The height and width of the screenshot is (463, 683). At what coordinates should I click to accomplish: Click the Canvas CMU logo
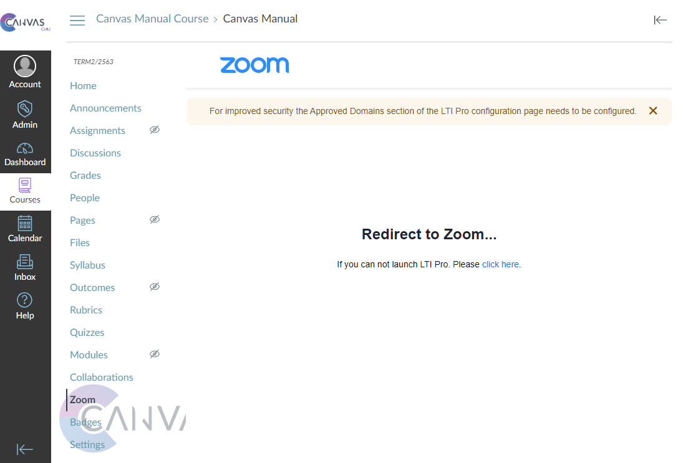(x=26, y=22)
